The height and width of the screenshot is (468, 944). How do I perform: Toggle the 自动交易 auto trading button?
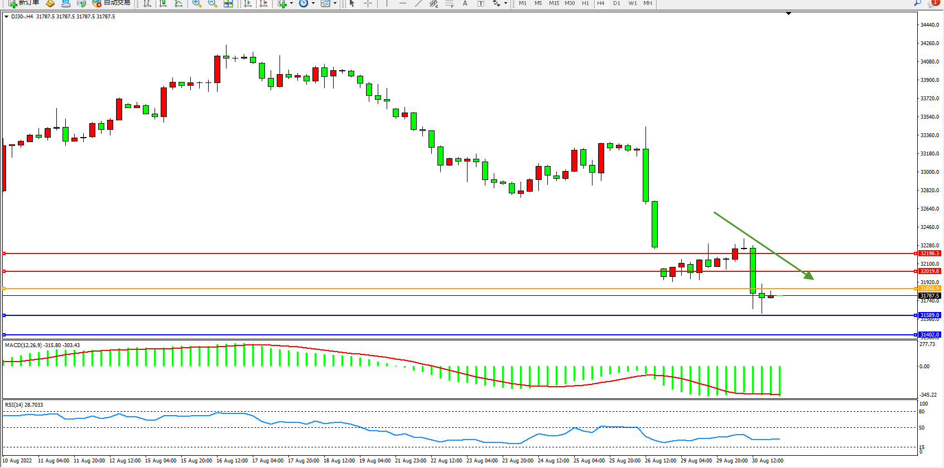(x=112, y=3)
